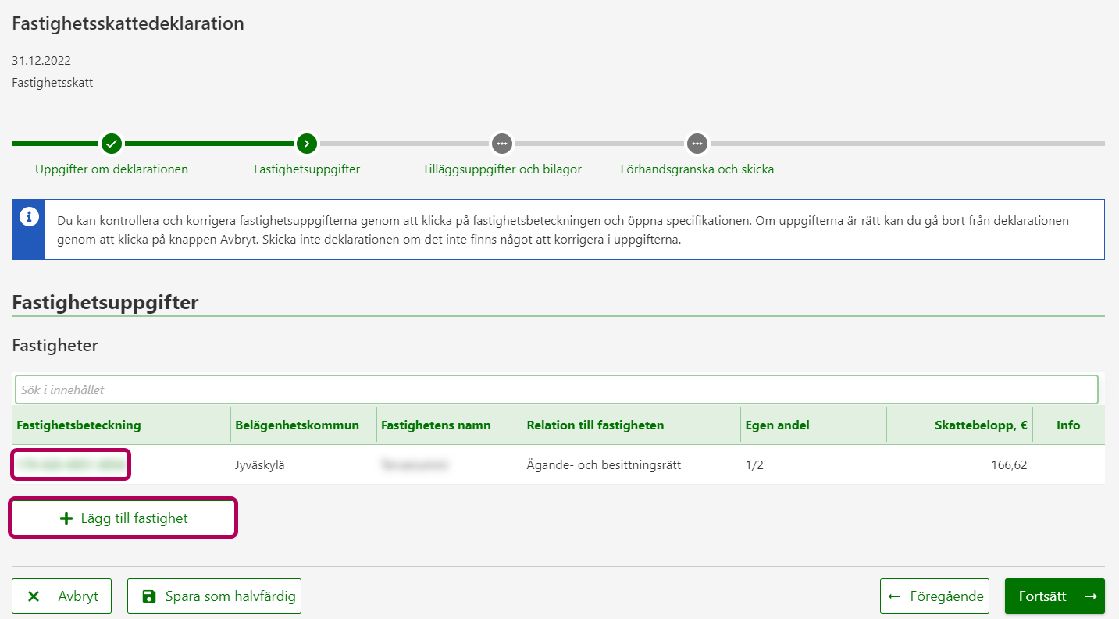This screenshot has width=1119, height=619.
Task: Click the plus icon on Lägg till fastighet
Action: tap(66, 518)
